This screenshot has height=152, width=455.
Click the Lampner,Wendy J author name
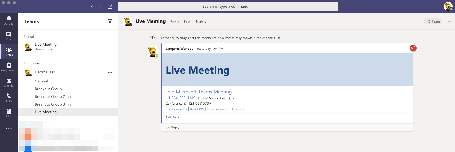(179, 49)
